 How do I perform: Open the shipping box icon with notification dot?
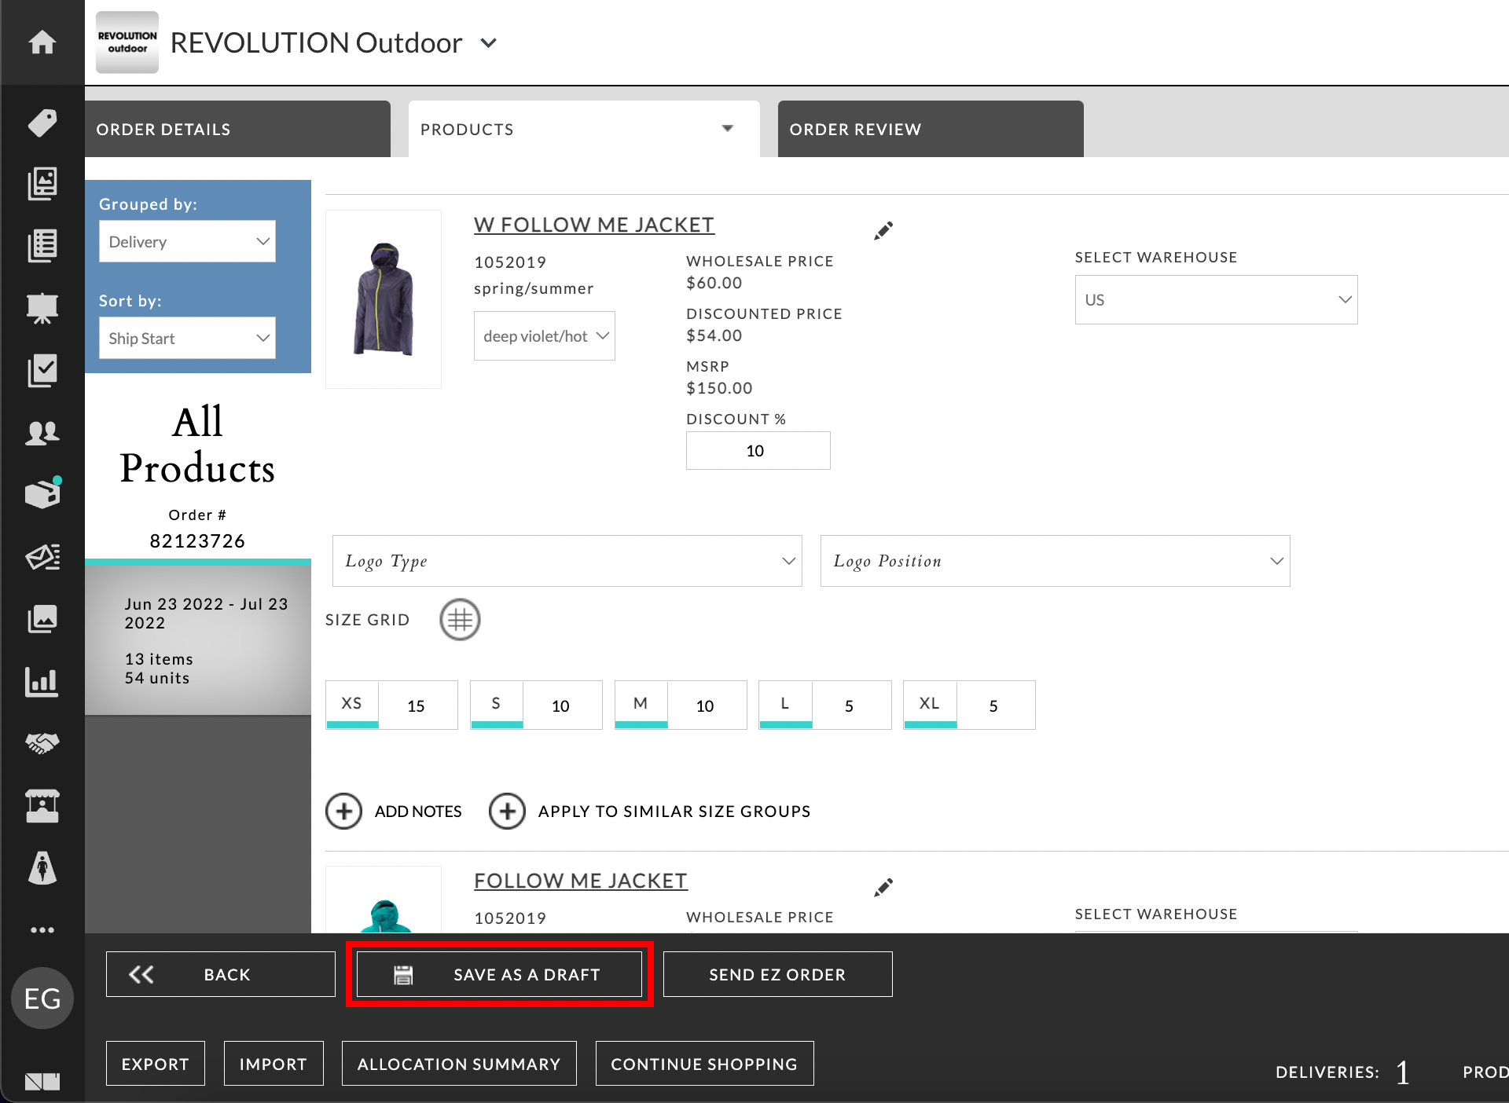43,493
